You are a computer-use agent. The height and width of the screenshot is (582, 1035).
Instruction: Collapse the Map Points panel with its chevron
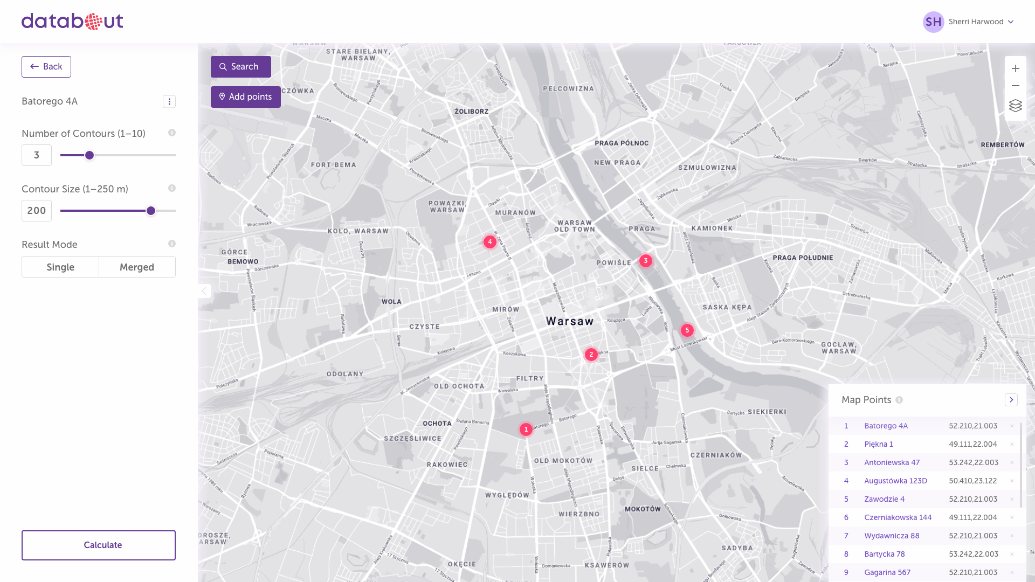pos(1011,399)
